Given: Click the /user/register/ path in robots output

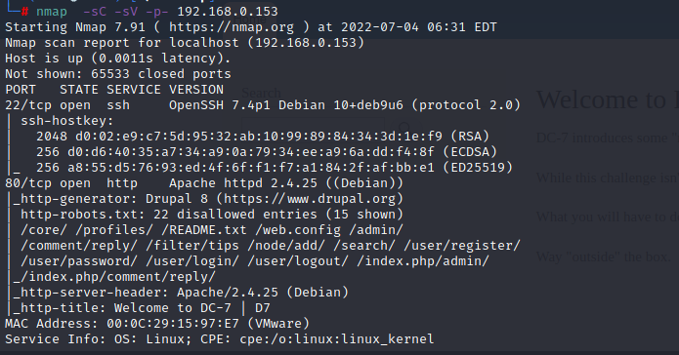Looking at the screenshot, I should tap(461, 246).
